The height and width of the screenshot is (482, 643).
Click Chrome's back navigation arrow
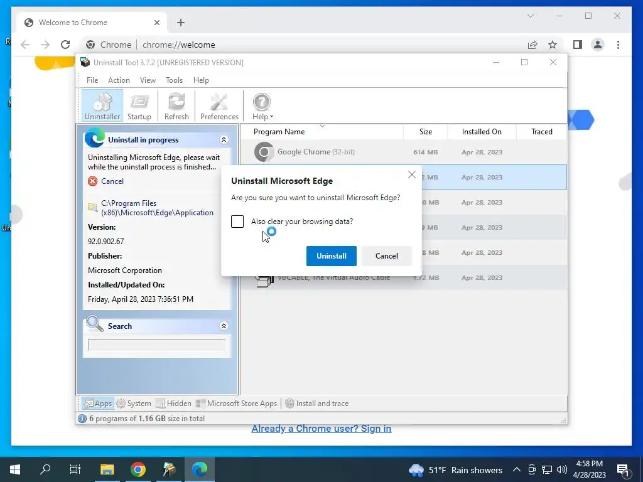[25, 45]
